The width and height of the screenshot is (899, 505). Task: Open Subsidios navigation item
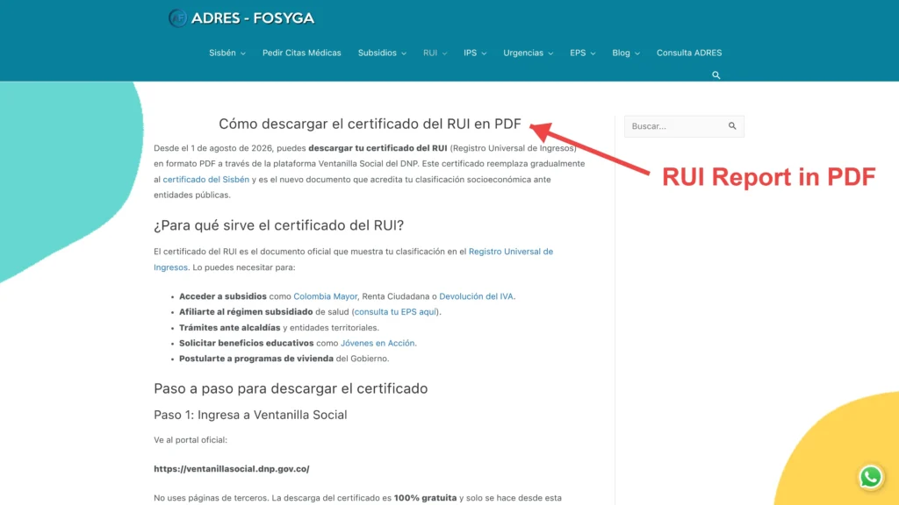click(378, 53)
